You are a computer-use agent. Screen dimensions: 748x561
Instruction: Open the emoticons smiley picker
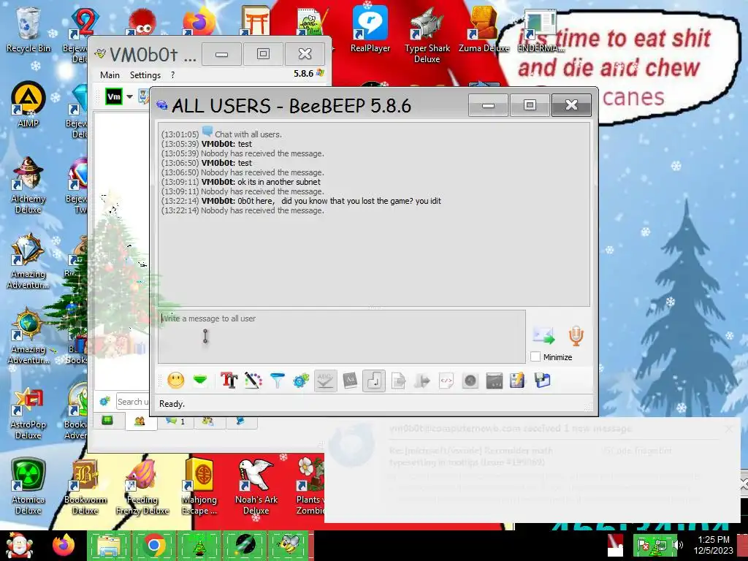point(175,381)
